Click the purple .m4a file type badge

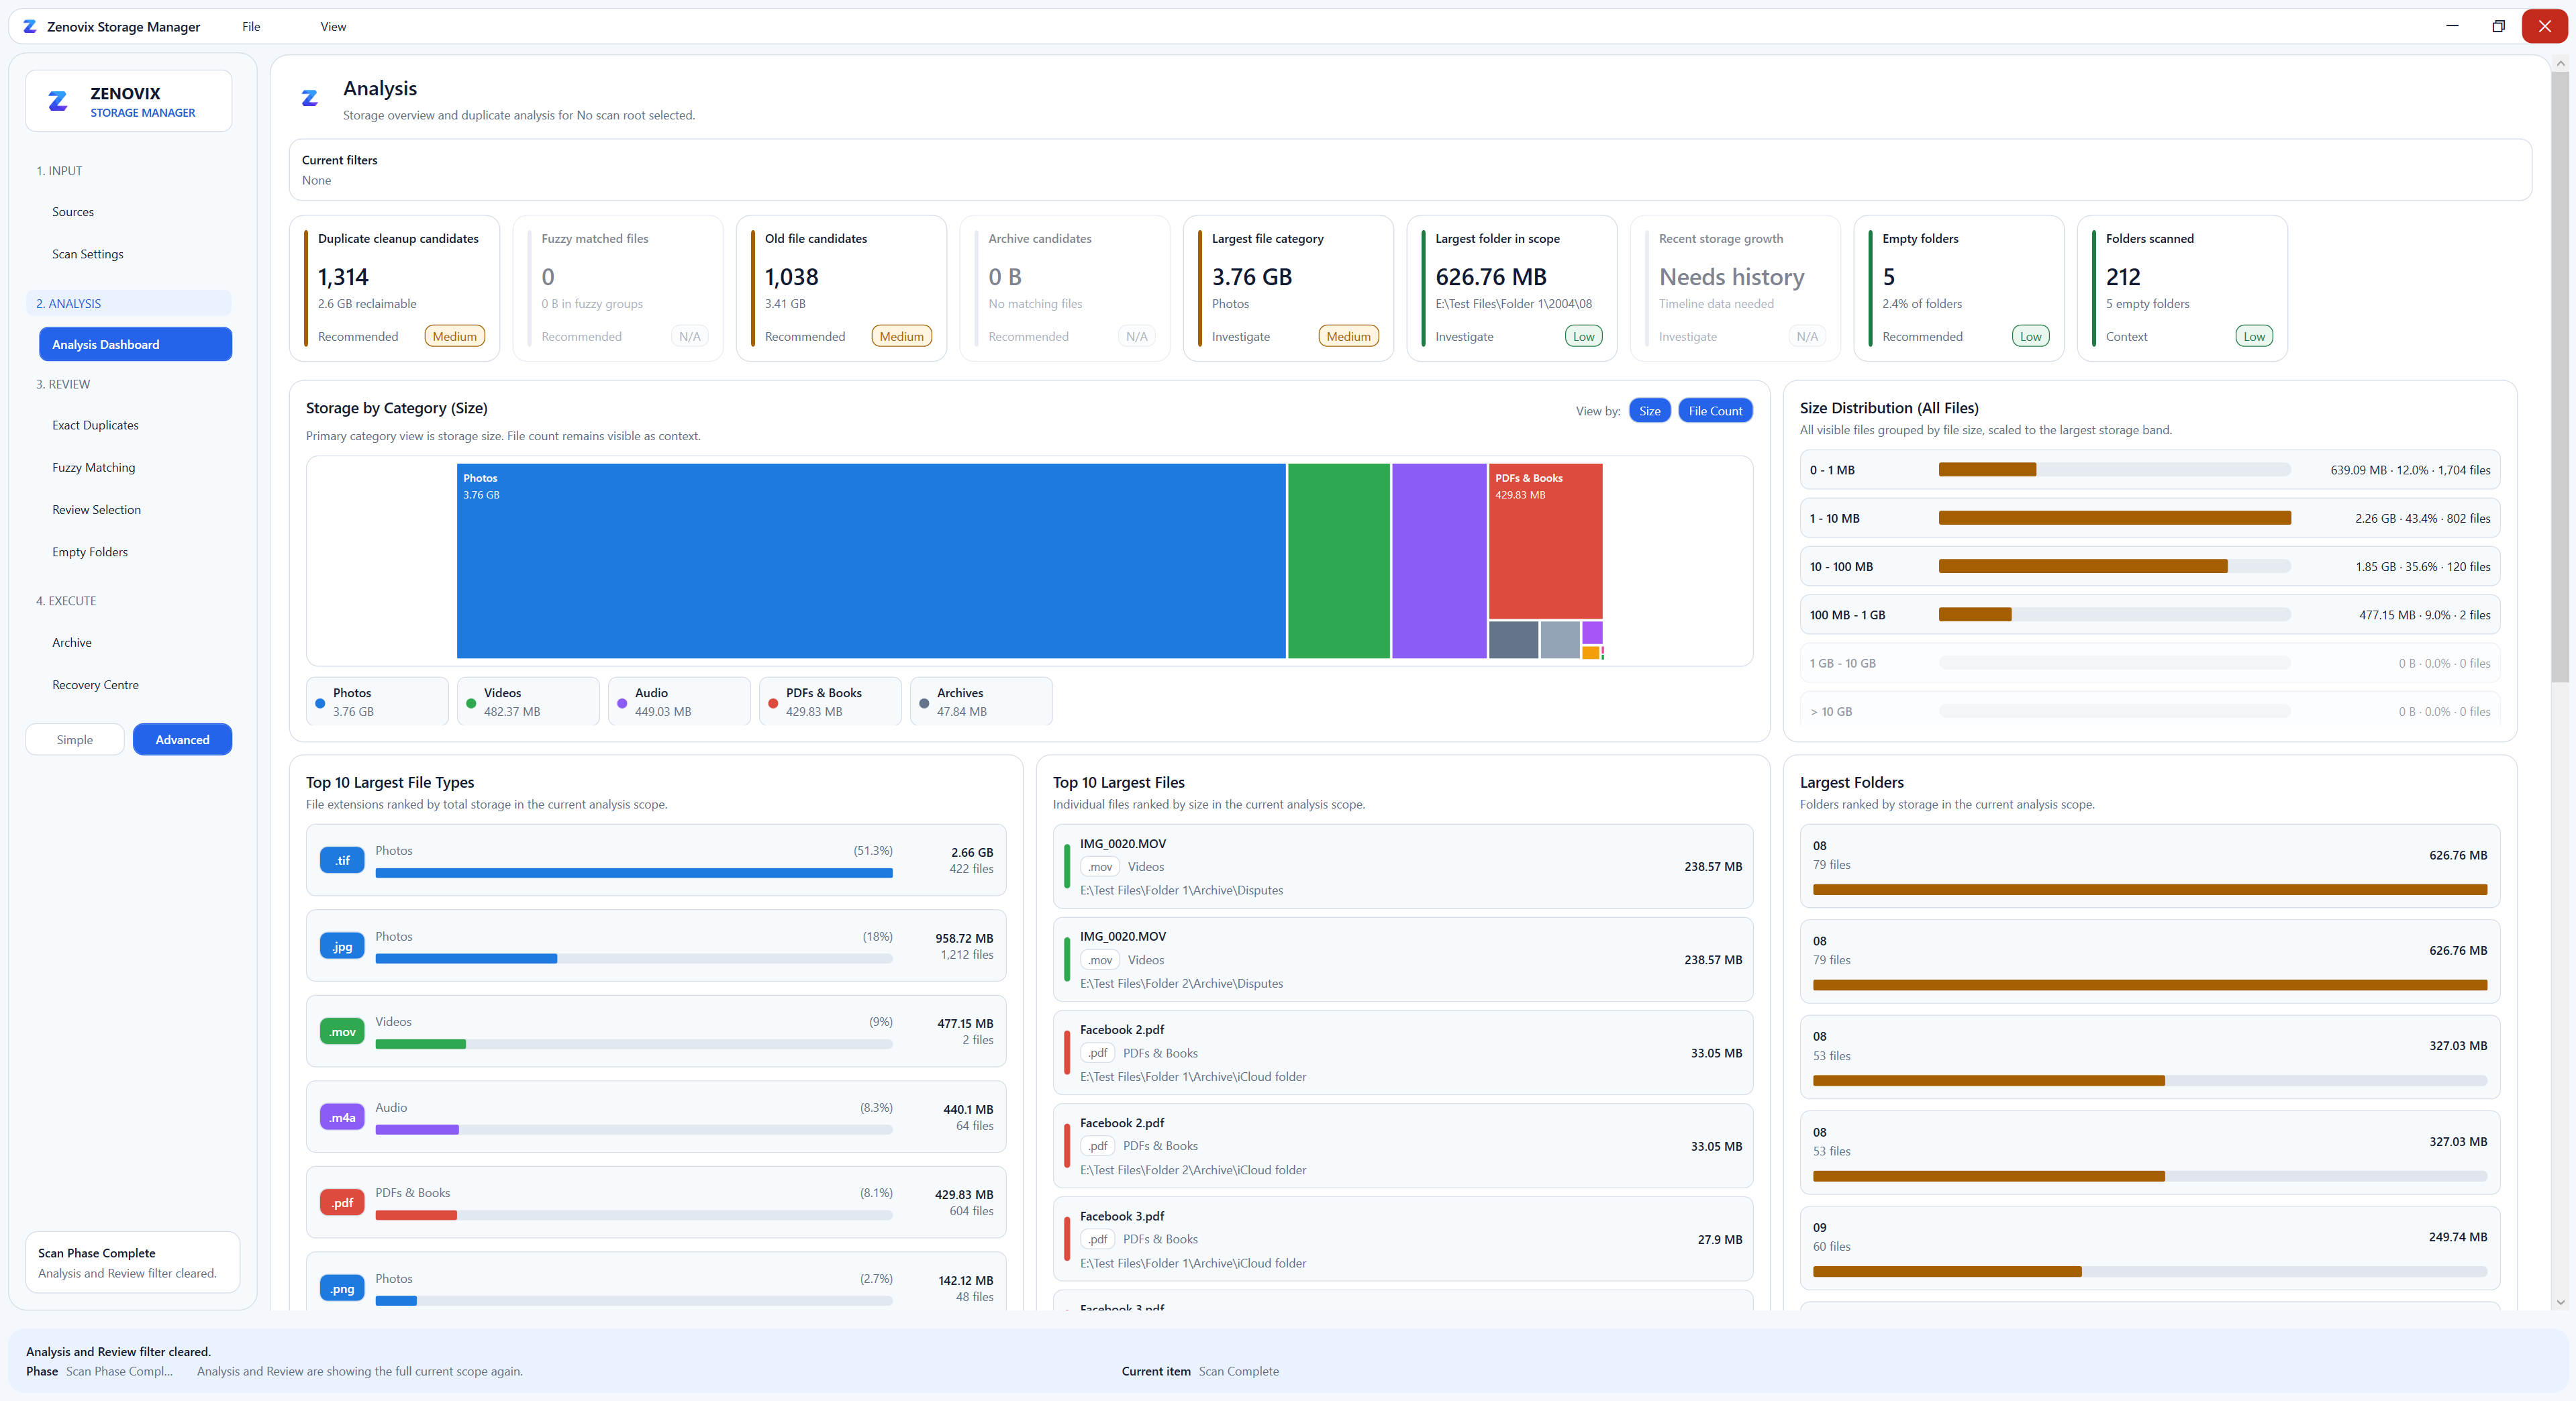342,1117
